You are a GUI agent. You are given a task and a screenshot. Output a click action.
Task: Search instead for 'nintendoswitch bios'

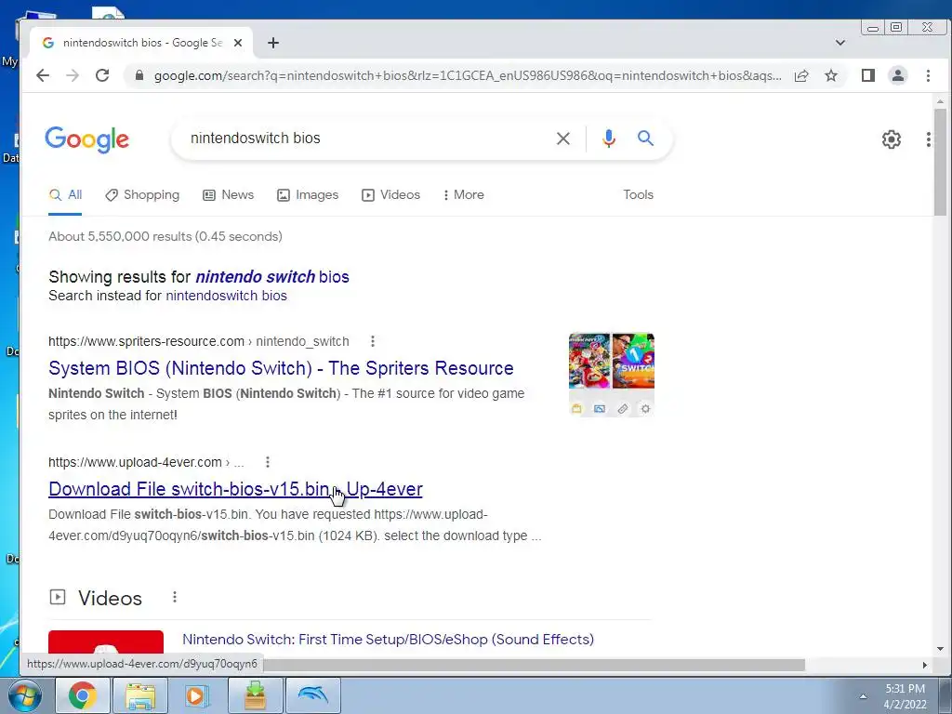pos(227,296)
